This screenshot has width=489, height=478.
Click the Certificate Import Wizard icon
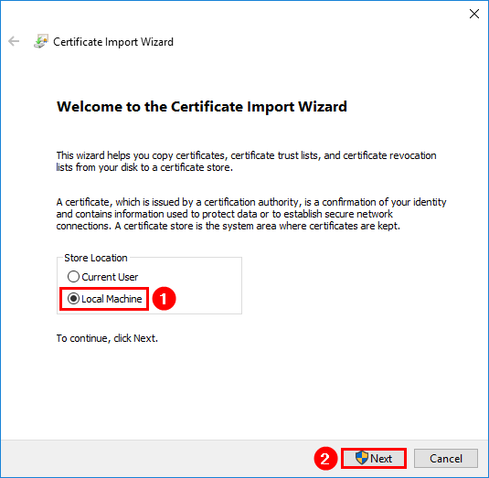coord(41,41)
